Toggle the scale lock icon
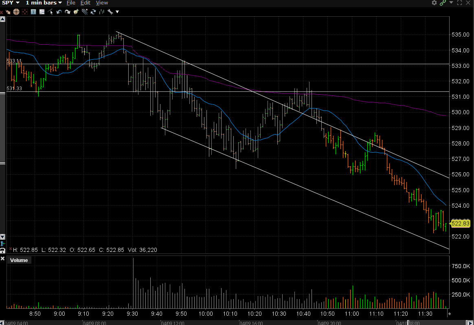The height and width of the screenshot is (325, 474). tap(2, 251)
